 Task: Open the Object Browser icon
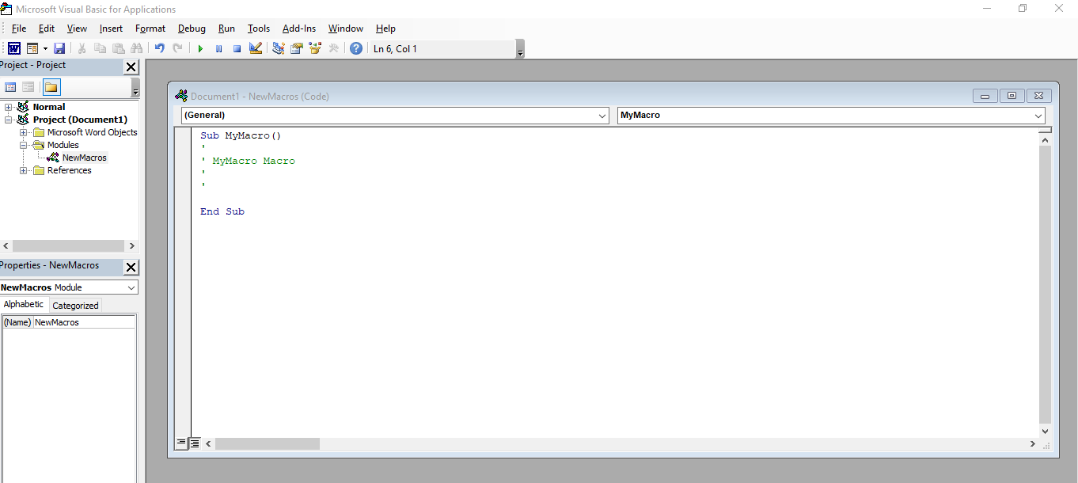(315, 48)
